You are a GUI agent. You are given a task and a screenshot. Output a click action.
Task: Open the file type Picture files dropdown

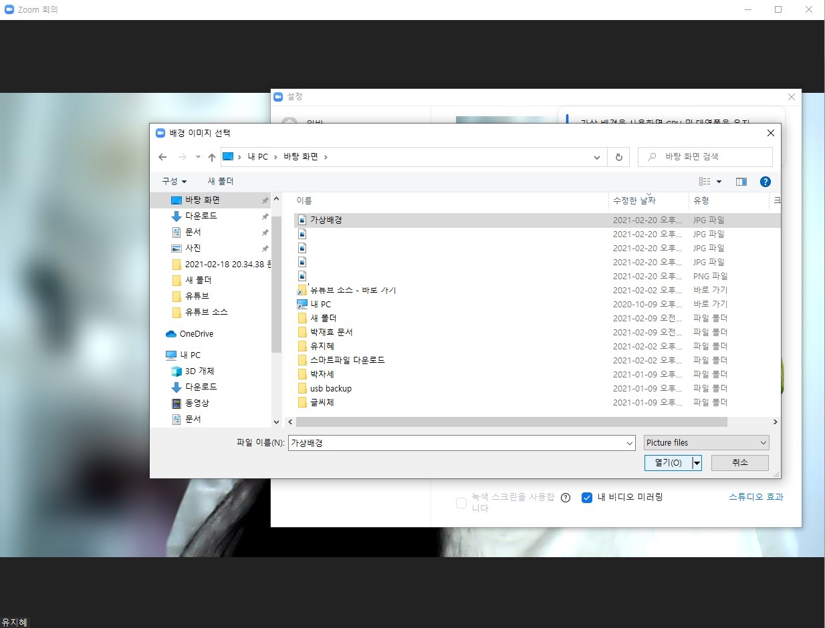point(707,443)
